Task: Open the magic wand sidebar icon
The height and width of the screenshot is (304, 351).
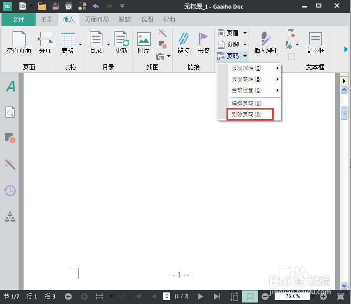Action: (x=10, y=164)
